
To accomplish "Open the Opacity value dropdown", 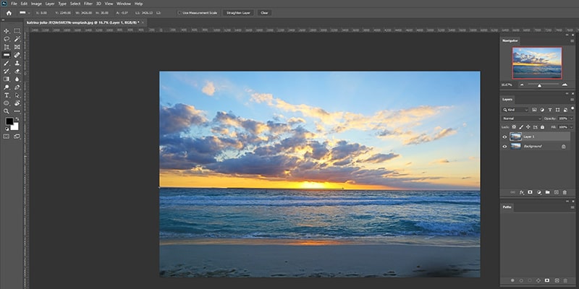I will coord(571,118).
